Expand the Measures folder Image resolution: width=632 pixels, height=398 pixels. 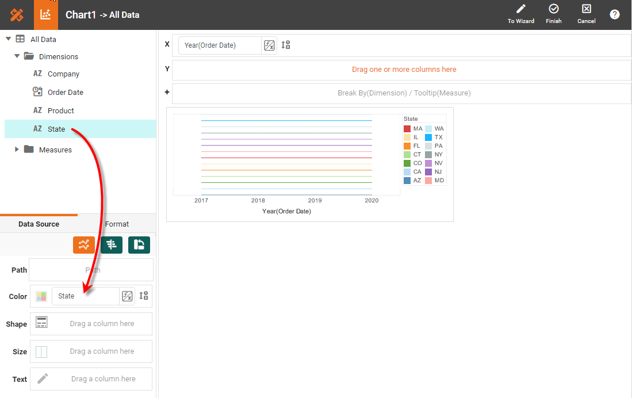(17, 150)
